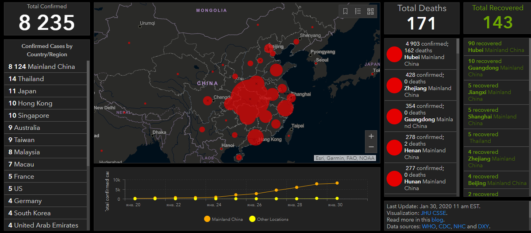
Task: Select 4 recovered Beijing entry
Action: [495, 179]
